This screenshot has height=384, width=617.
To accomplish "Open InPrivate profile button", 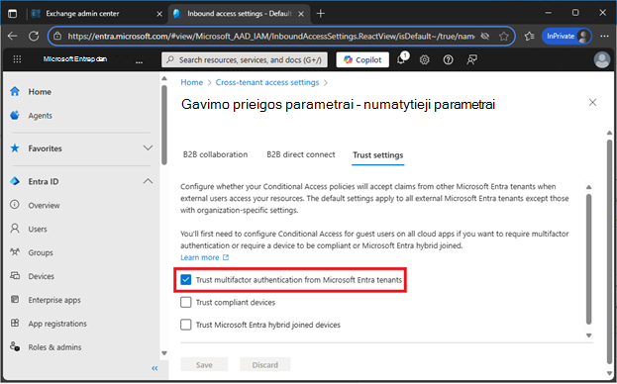I will pyautogui.click(x=566, y=37).
